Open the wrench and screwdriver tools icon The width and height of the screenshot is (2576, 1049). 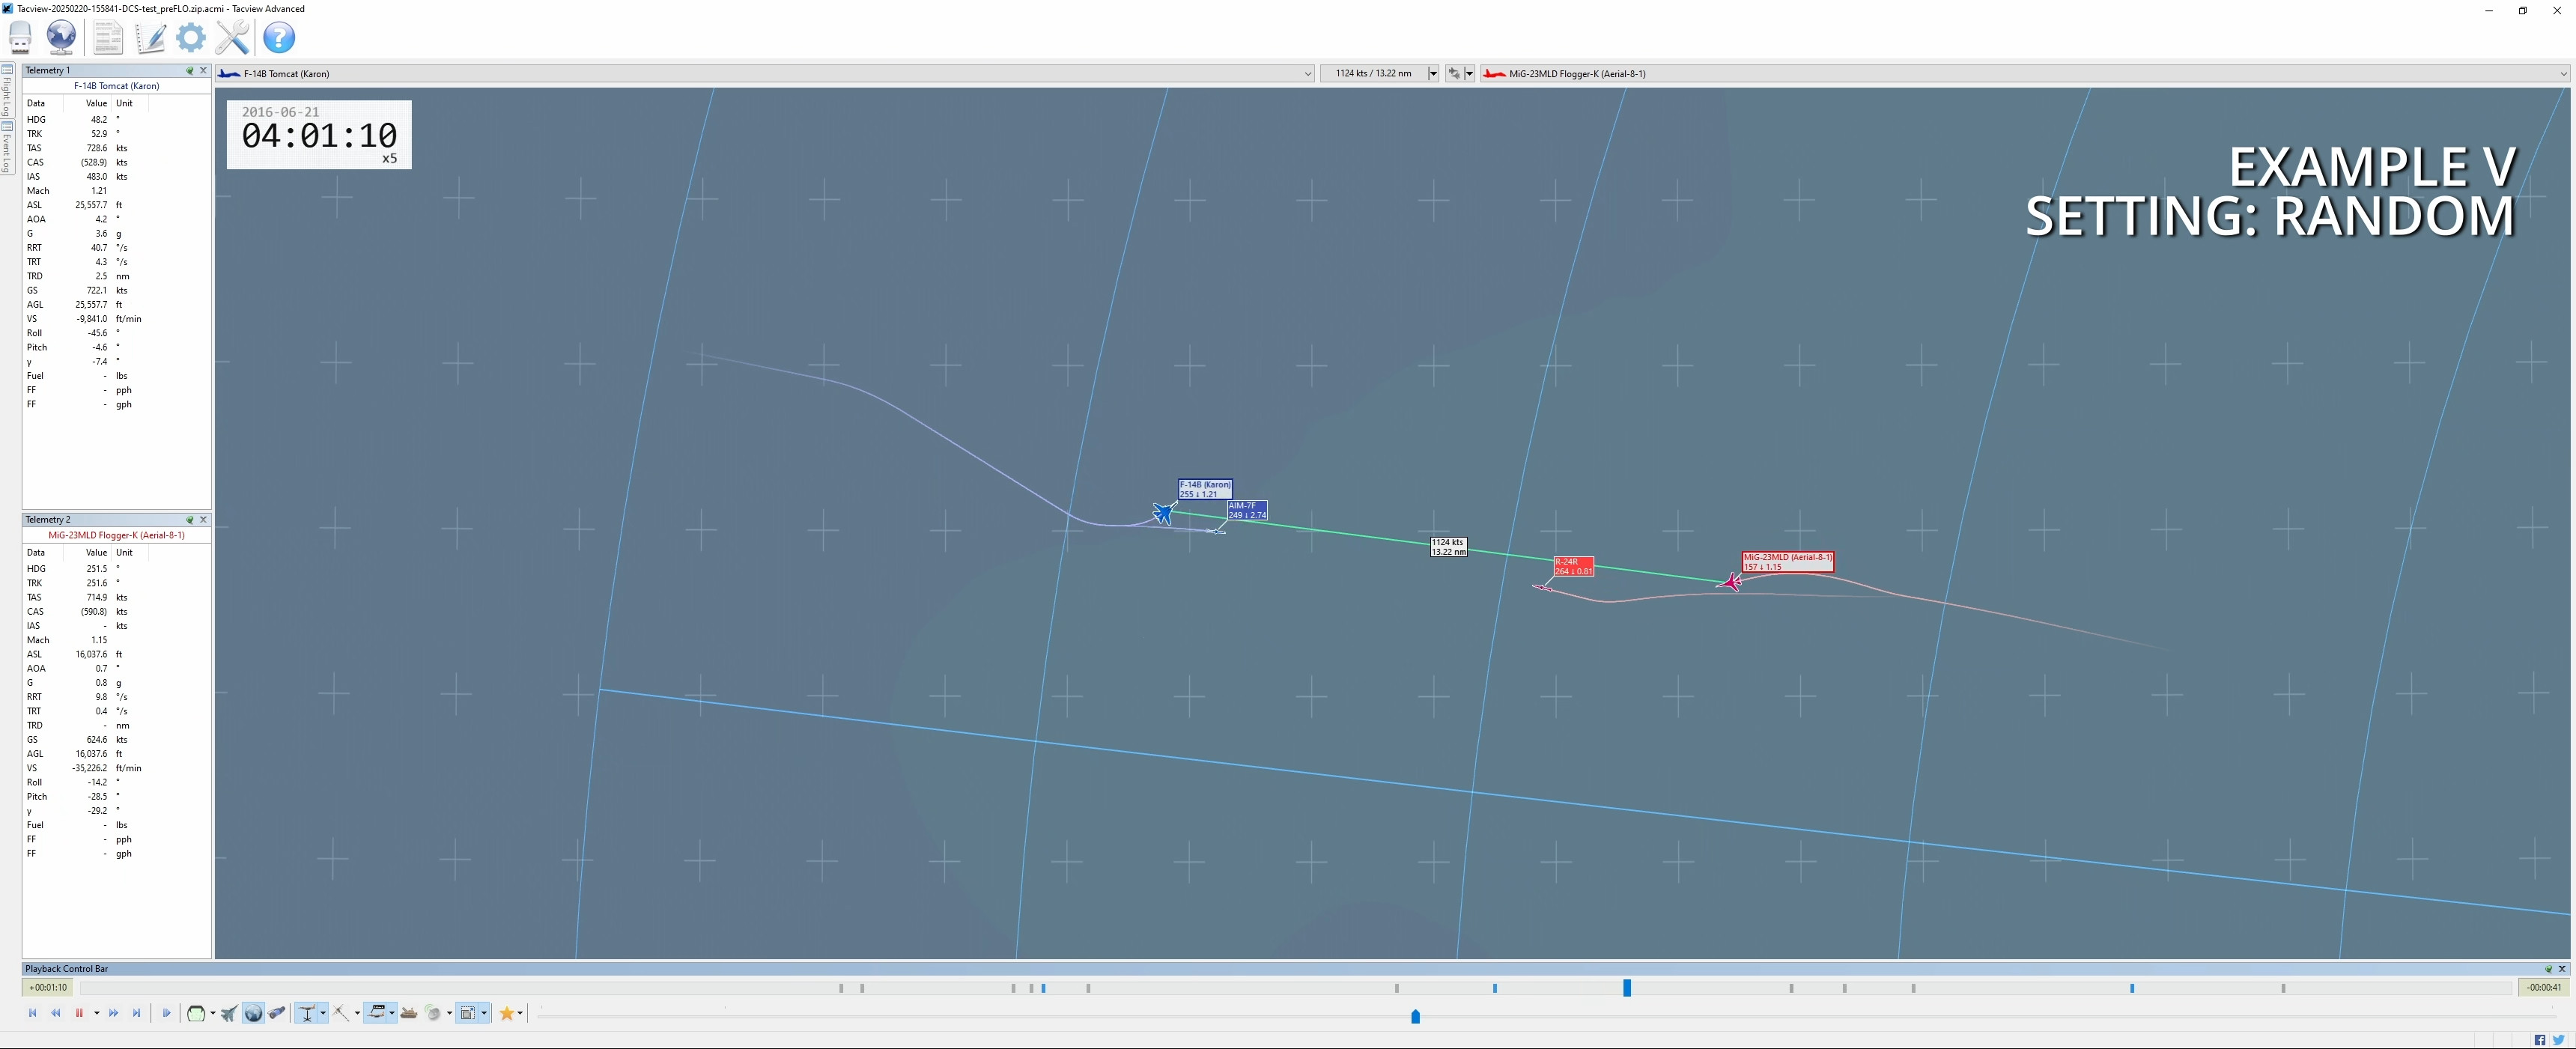[x=232, y=38]
